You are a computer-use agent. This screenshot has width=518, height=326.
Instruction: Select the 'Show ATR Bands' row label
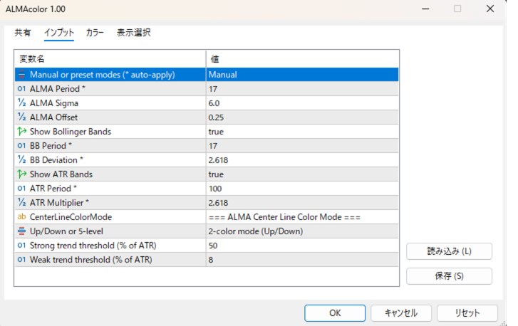61,174
